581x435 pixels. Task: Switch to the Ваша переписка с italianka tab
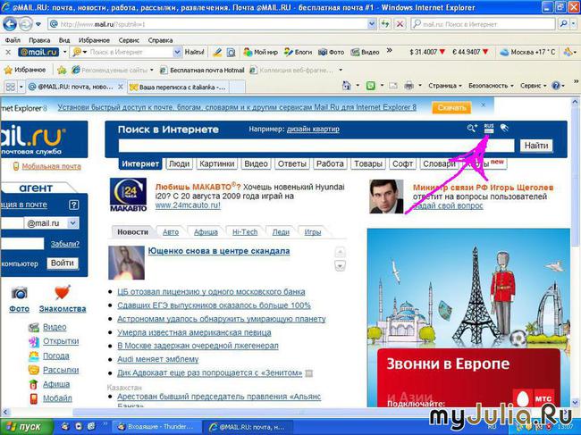178,88
